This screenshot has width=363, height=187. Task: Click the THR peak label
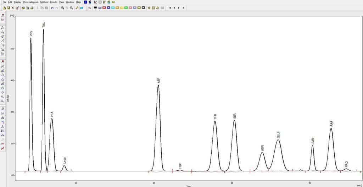(x=215, y=116)
